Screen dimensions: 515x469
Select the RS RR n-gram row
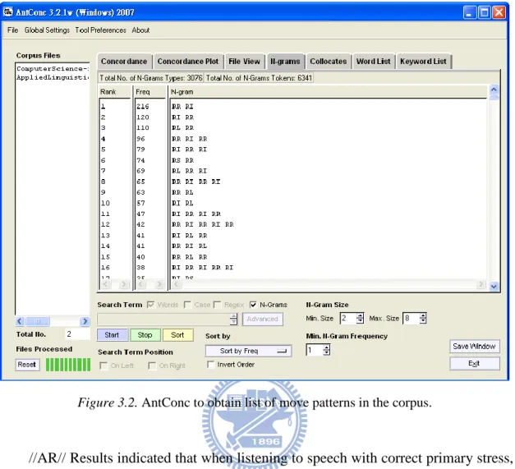(x=183, y=161)
